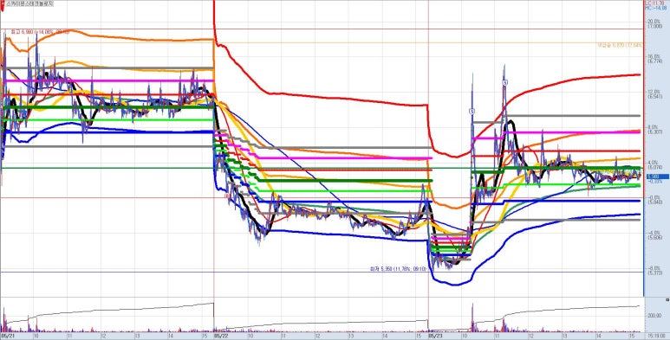The height and width of the screenshot is (340, 670).
Task: Click the 200.00 volume axis label
Action: click(654, 315)
